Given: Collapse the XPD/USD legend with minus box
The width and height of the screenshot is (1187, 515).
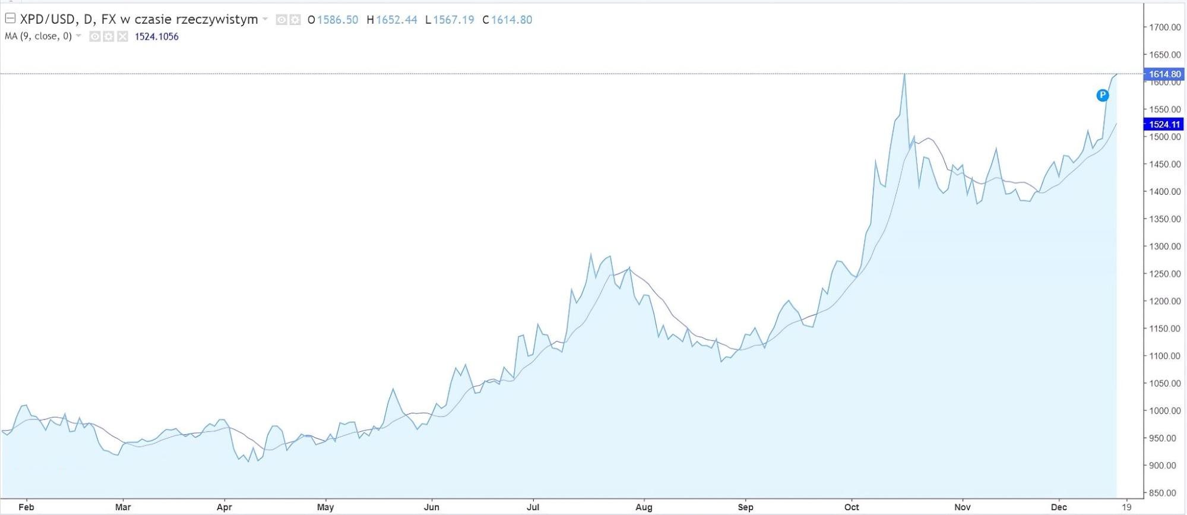Looking at the screenshot, I should 10,18.
